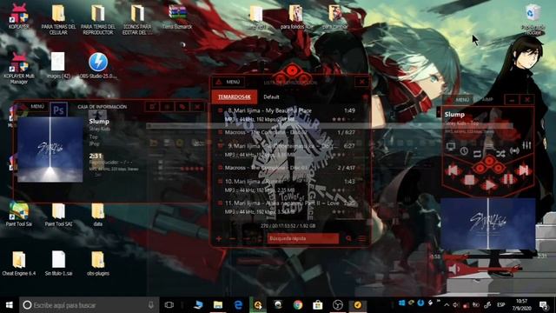Click the album art in the AIMP player

point(488,224)
